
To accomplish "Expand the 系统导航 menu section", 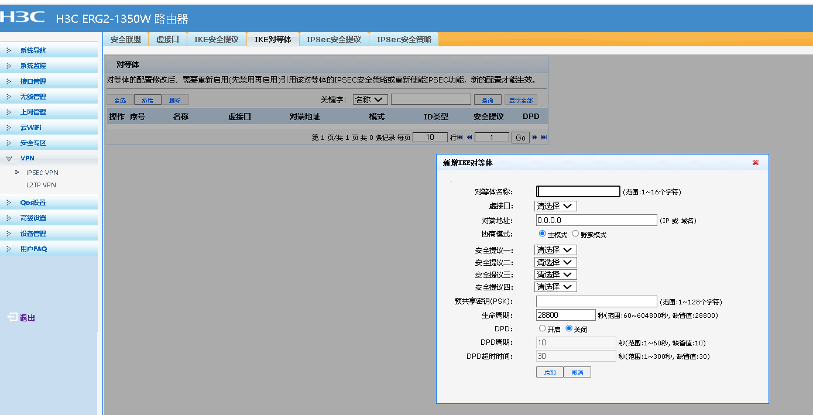I will (x=49, y=50).
